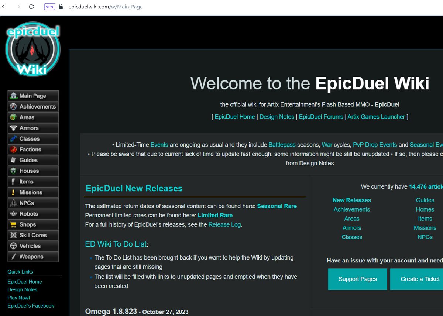Image resolution: width=443 pixels, height=316 pixels.
Task: Open EpicDuel's Facebook quick link
Action: [31, 306]
